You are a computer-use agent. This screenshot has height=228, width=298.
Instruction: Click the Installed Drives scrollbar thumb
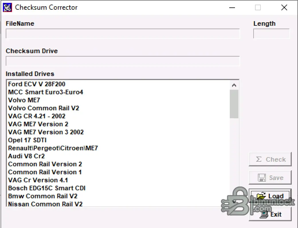click(234, 104)
